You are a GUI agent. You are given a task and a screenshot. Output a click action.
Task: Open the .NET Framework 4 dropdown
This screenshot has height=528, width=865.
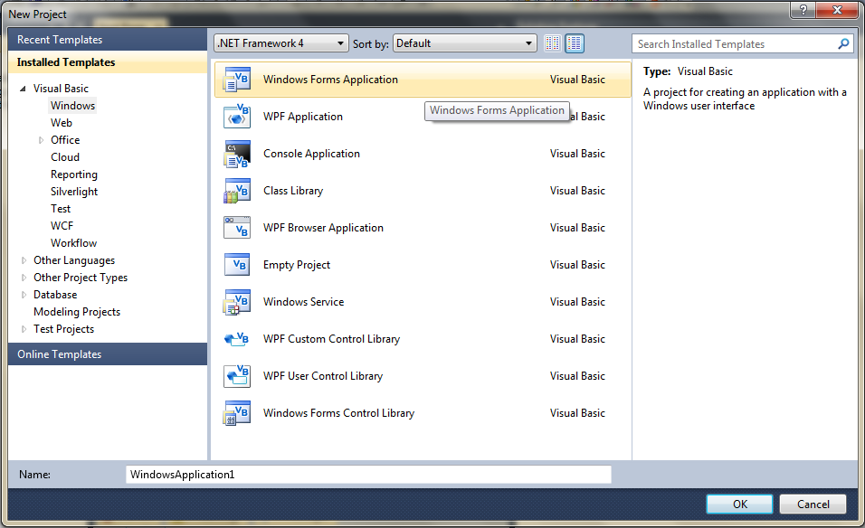(281, 43)
